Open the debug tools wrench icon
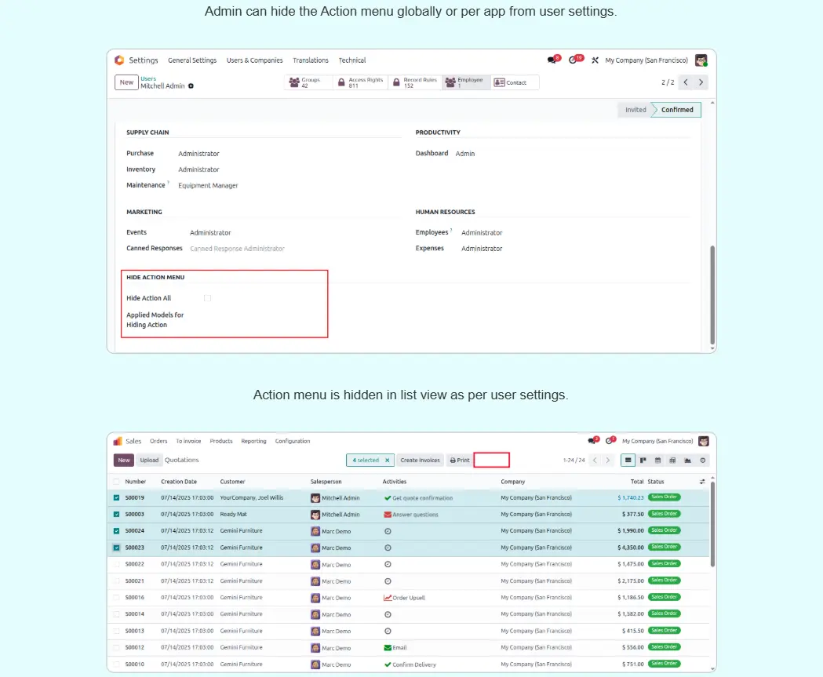Viewport: 823px width, 677px height. 595,60
